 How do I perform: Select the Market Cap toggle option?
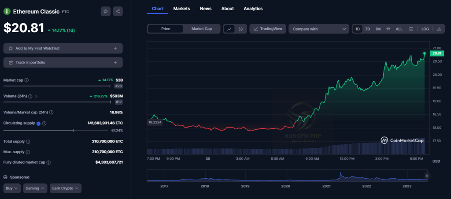pyautogui.click(x=202, y=29)
